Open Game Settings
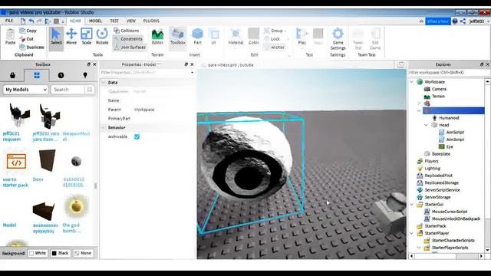The image size is (491, 276). 338,39
